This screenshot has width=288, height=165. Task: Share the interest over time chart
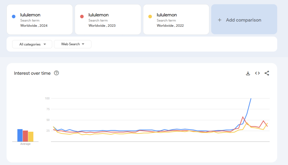267,73
